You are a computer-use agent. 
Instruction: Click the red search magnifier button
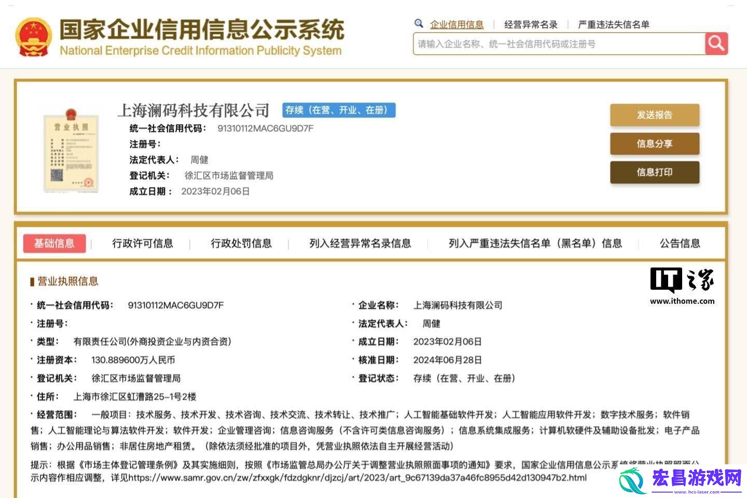[716, 44]
